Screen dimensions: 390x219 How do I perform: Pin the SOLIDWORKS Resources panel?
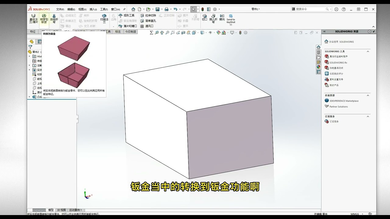point(374,32)
